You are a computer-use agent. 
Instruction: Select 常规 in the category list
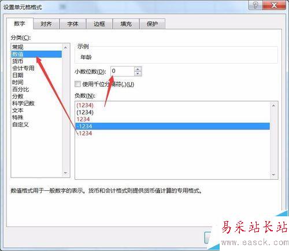click(36, 47)
